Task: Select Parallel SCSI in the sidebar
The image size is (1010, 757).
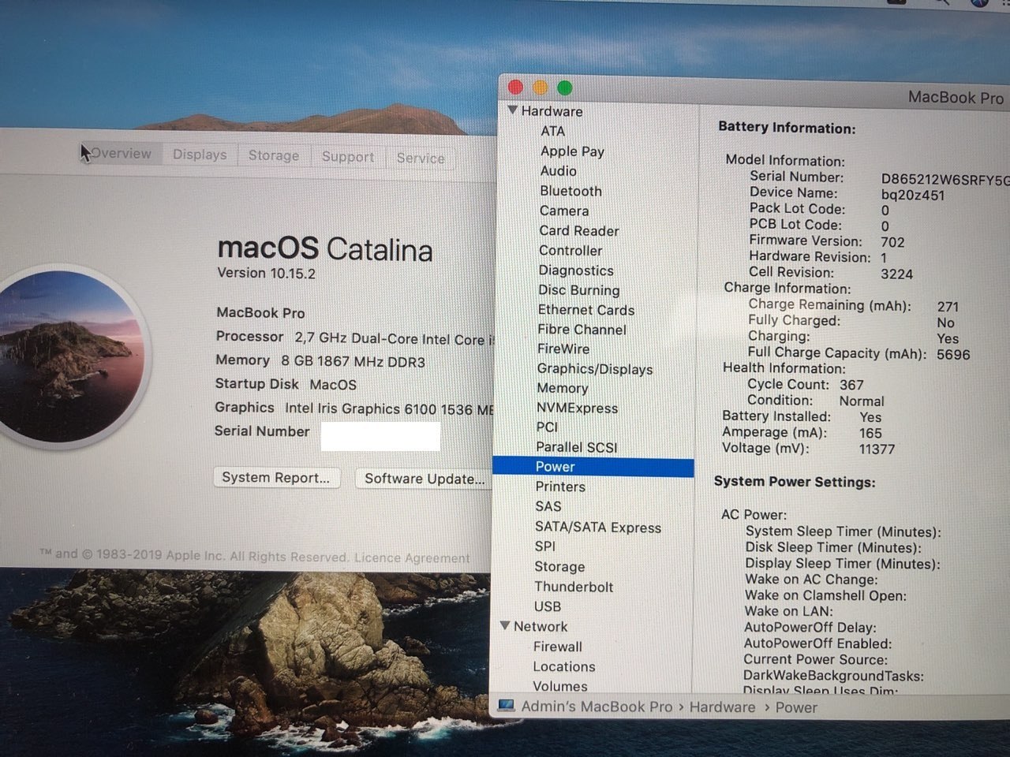Action: [576, 447]
